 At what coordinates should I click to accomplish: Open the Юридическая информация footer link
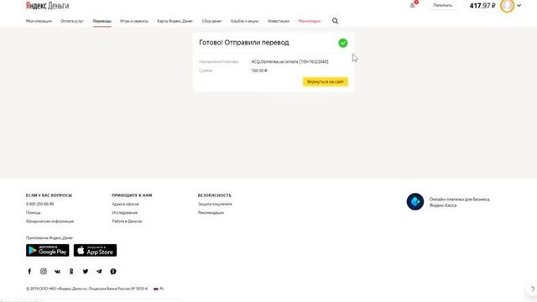point(50,221)
